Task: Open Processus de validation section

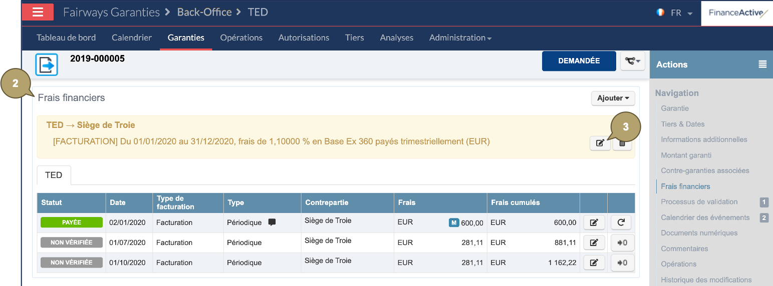Action: [699, 202]
